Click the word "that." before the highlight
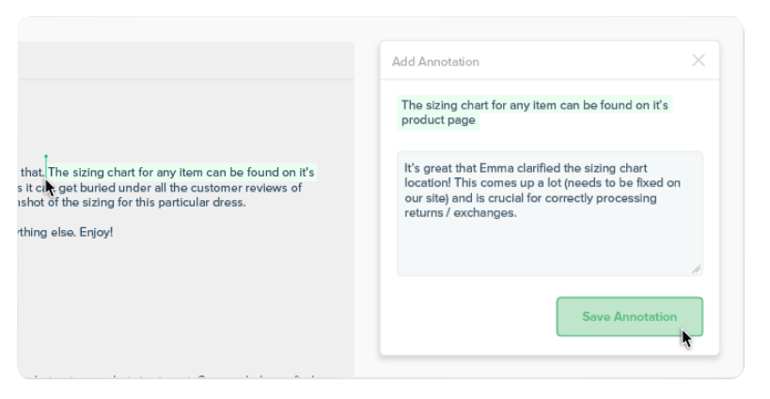 [32, 173]
